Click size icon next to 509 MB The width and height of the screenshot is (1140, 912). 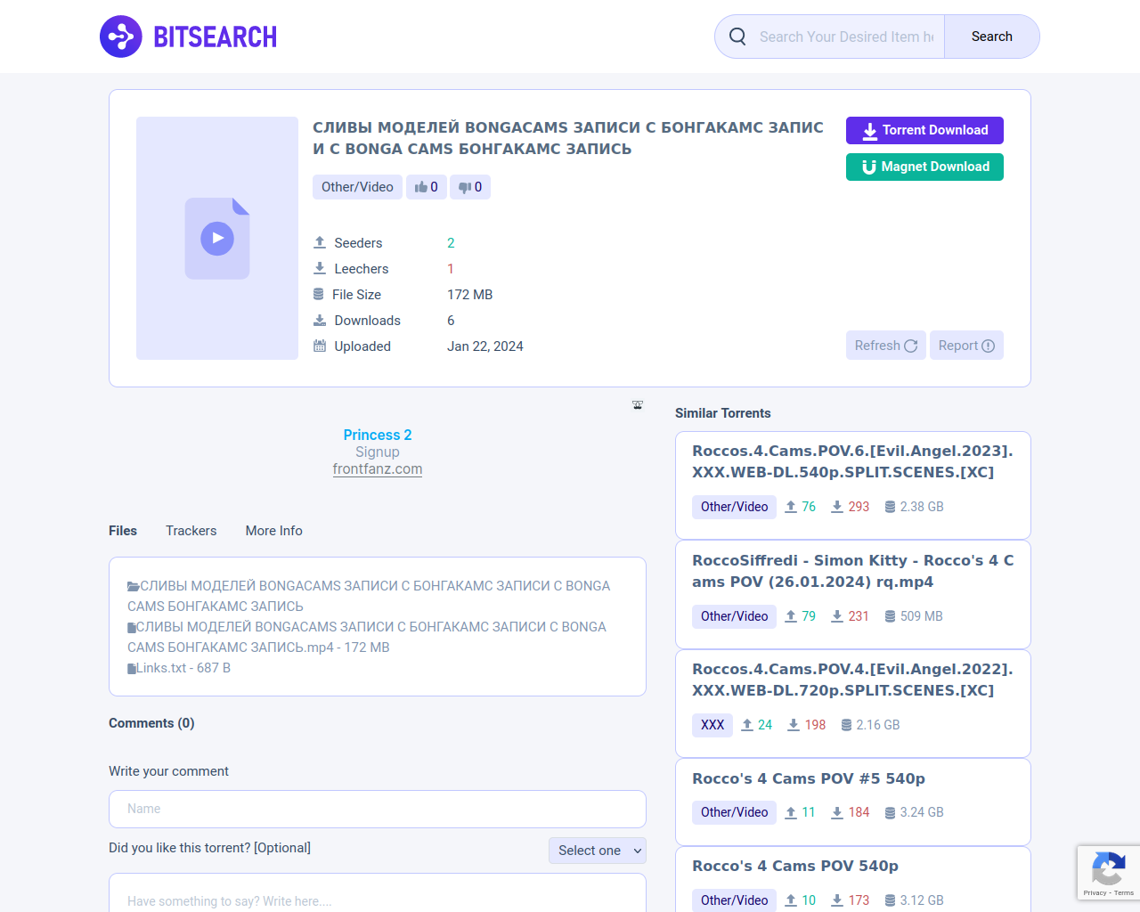coord(890,616)
